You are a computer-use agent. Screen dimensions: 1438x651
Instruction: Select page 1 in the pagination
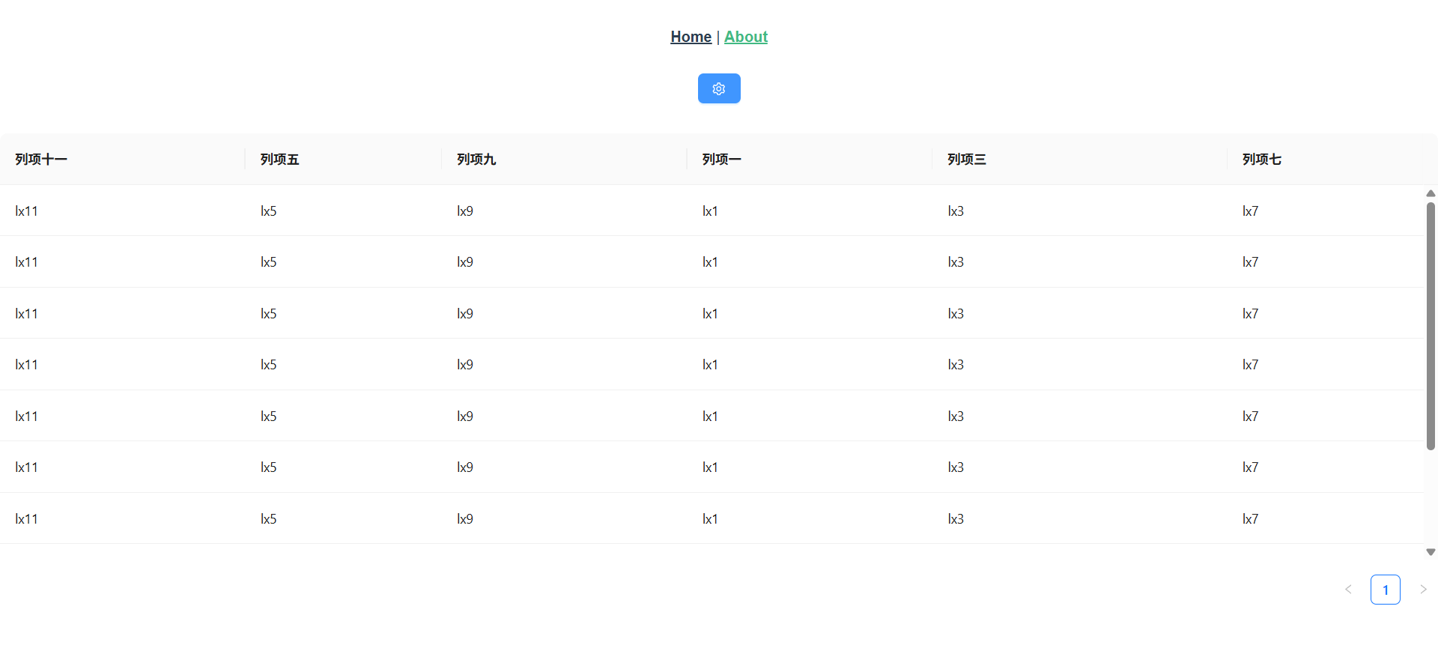(x=1386, y=590)
